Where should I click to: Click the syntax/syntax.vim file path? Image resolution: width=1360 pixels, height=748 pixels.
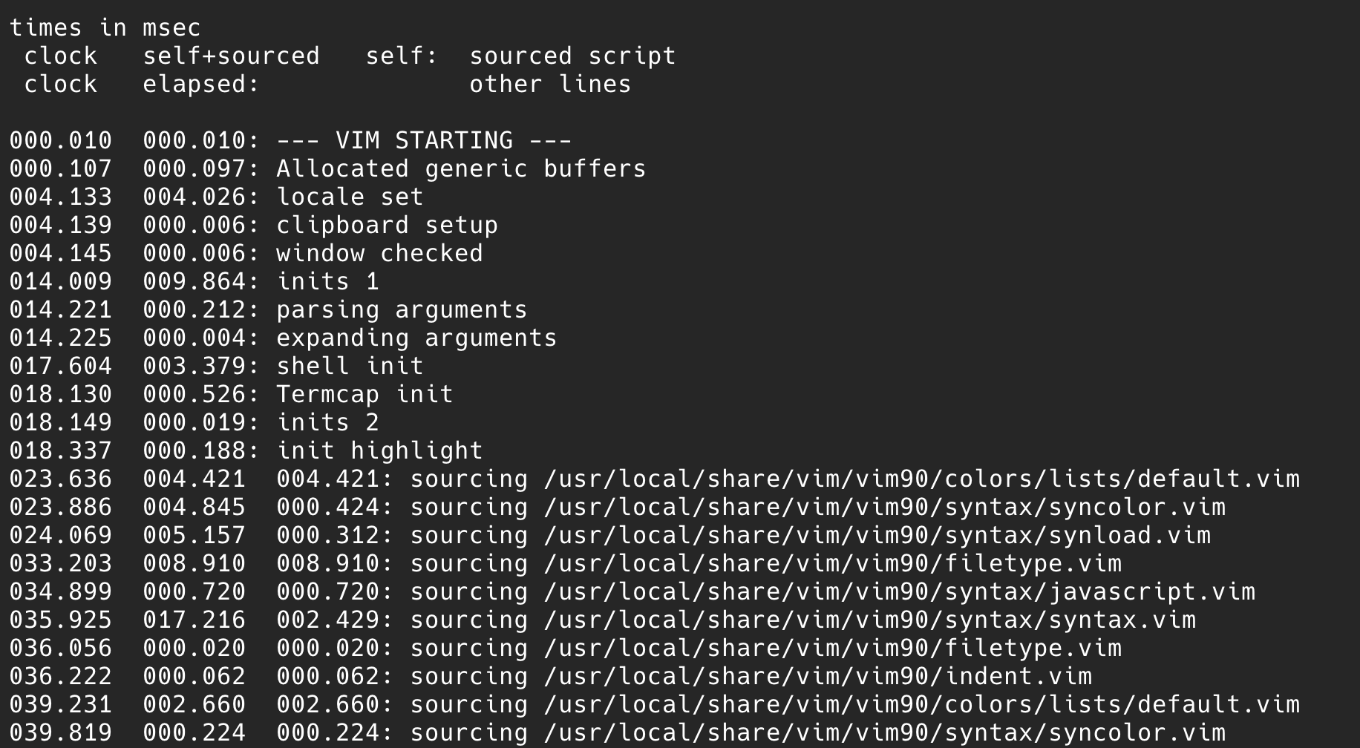(869, 620)
